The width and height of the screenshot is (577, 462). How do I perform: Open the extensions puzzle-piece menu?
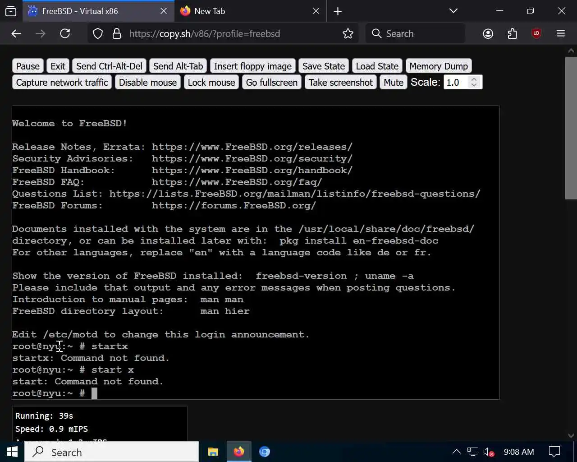512,34
